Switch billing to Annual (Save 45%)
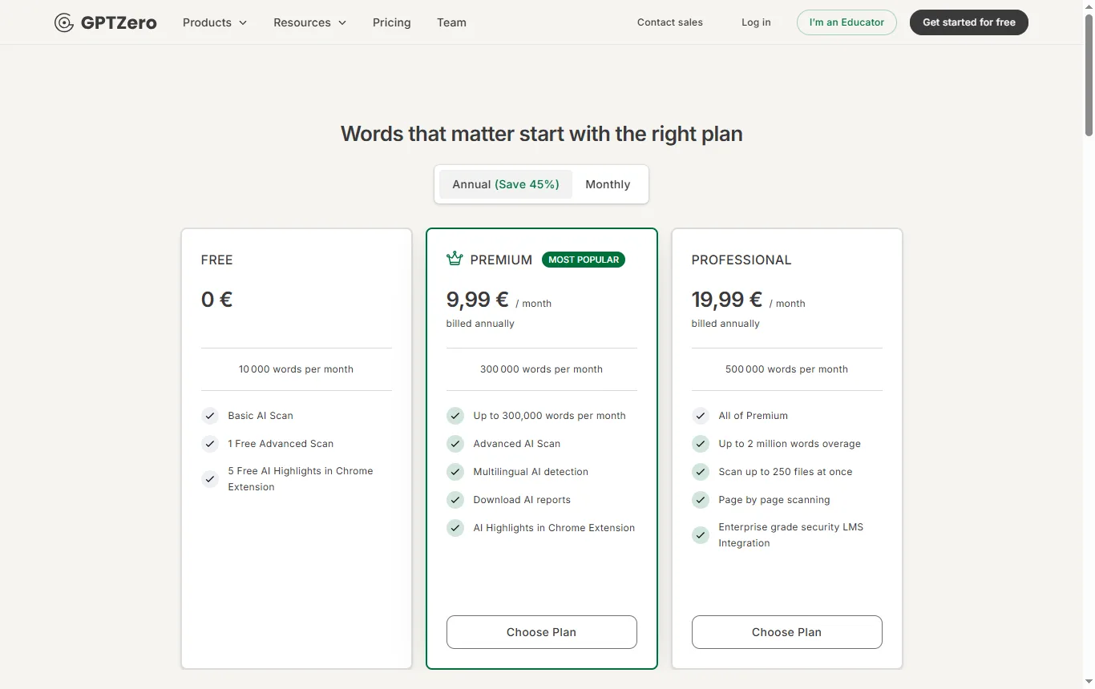This screenshot has width=1095, height=689. tap(506, 184)
